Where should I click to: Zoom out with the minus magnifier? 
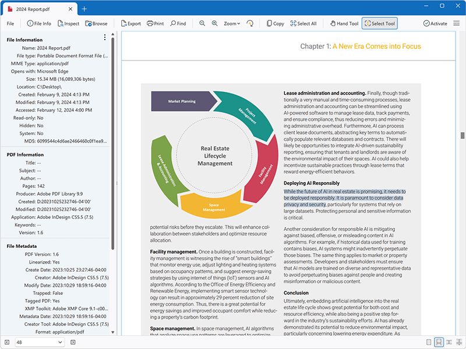pos(202,23)
